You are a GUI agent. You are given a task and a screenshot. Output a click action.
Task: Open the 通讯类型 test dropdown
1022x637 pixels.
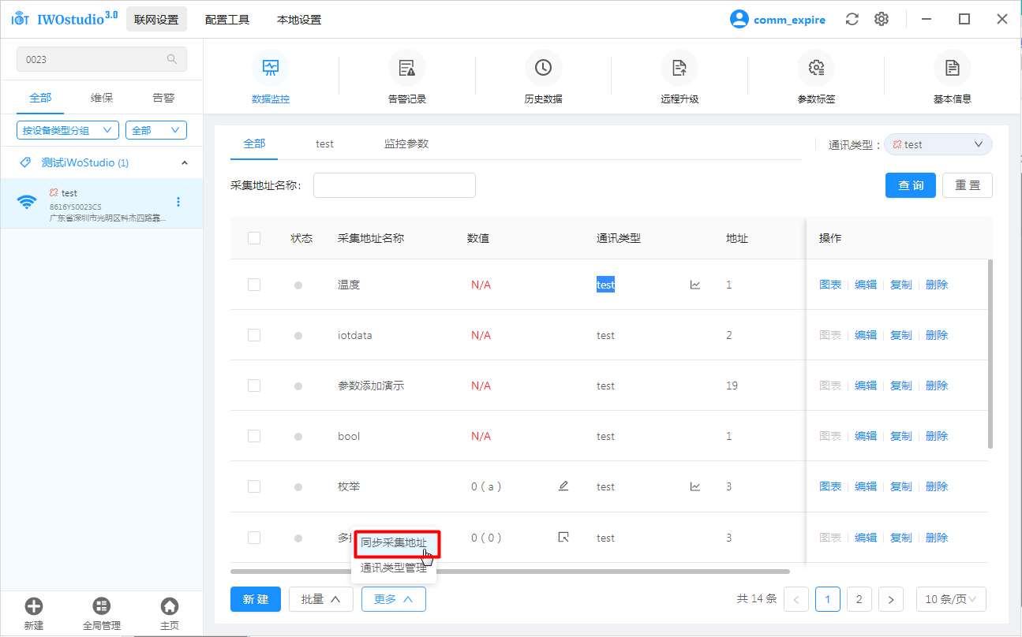point(938,144)
